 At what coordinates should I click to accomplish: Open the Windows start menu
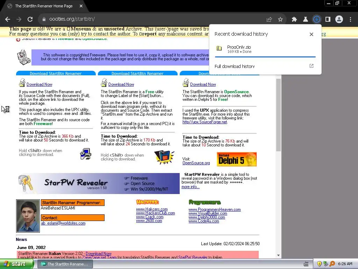tap(16, 264)
